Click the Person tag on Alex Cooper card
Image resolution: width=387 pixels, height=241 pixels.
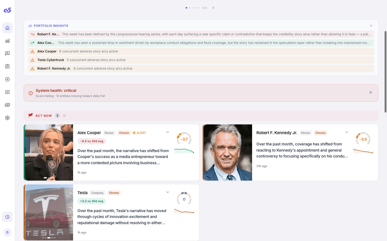[109, 133]
